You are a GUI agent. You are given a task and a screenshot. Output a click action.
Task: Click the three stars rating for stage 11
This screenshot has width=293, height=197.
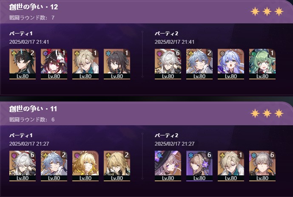pos(267,113)
